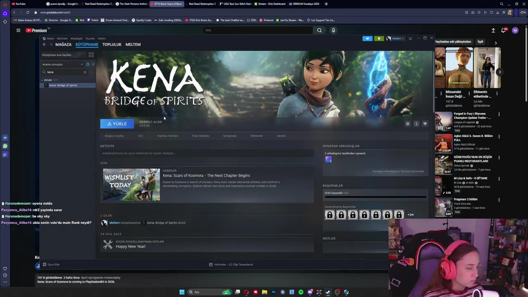The height and width of the screenshot is (297, 528).
Task: Open Tartışmalar link
Action: tap(230, 136)
